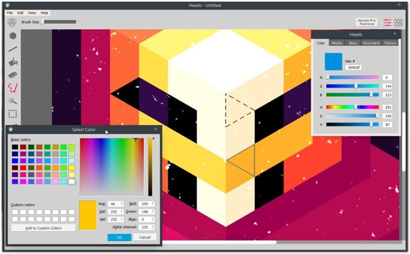The image size is (410, 254).
Task: Click the Select Color dialog title icon
Action: coord(11,129)
